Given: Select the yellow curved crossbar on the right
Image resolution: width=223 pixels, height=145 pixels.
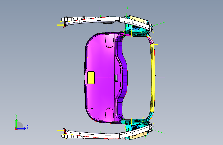Looking at the screenshot, I should point(153,78).
